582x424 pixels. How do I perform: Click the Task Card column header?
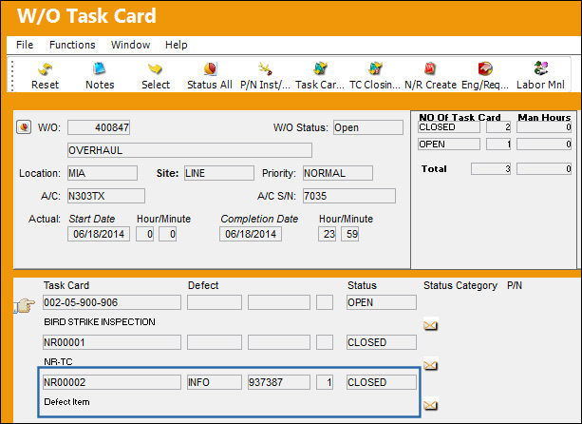(x=66, y=285)
